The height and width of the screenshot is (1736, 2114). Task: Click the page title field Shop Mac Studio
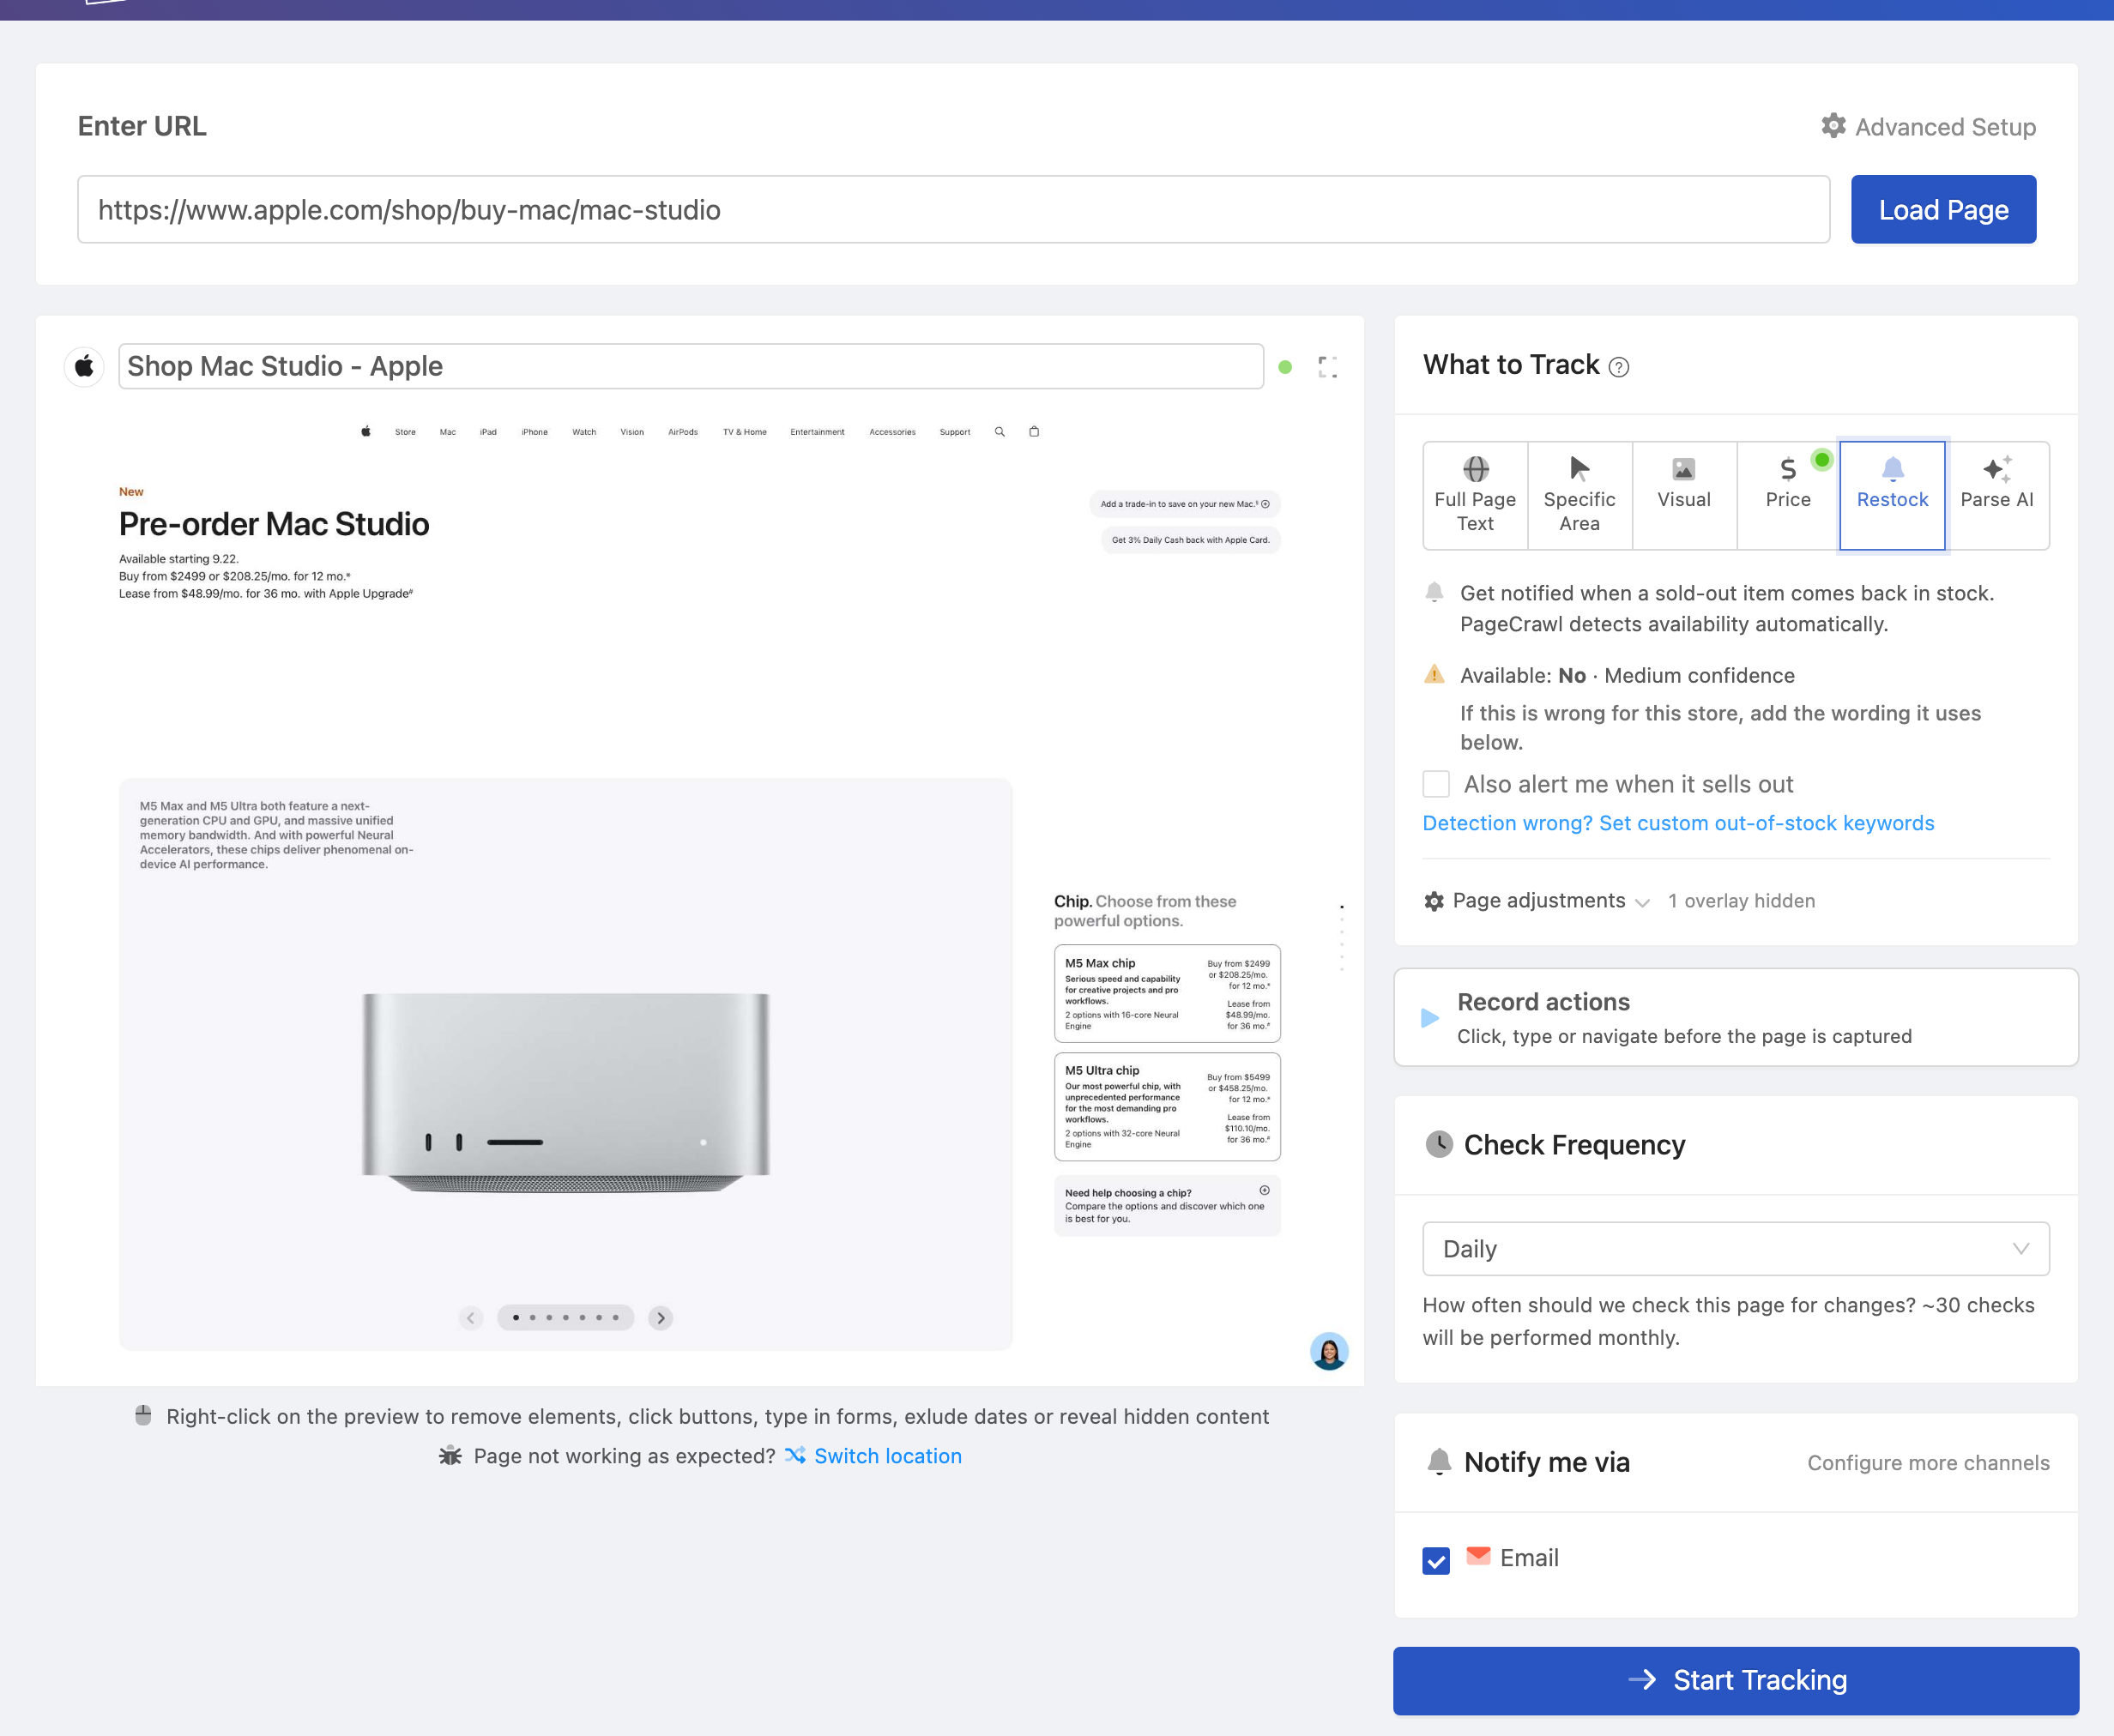point(691,366)
